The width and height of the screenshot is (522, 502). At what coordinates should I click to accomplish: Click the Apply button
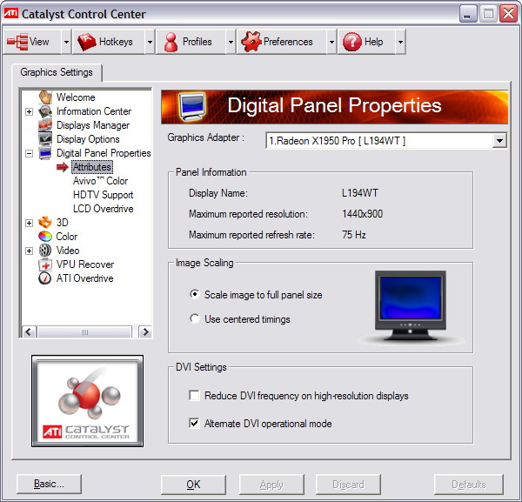(x=271, y=485)
